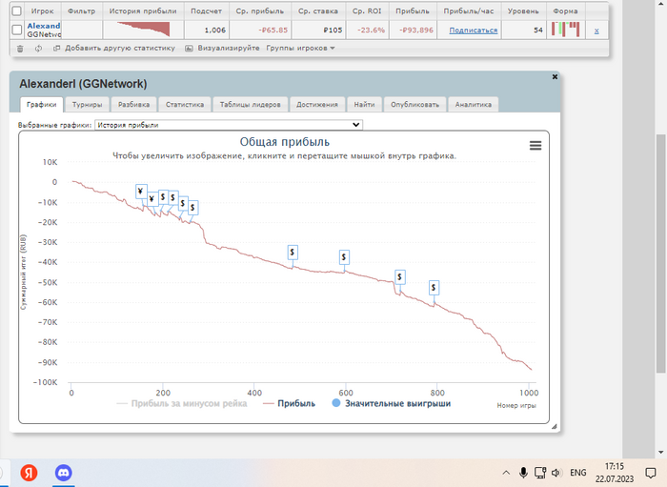The width and height of the screenshot is (667, 487).
Task: Click the $ win marker near game 720
Action: [400, 277]
